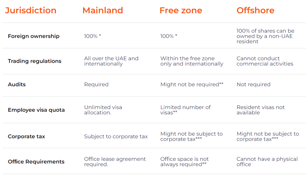Select the Offshore column heading

tap(255, 10)
